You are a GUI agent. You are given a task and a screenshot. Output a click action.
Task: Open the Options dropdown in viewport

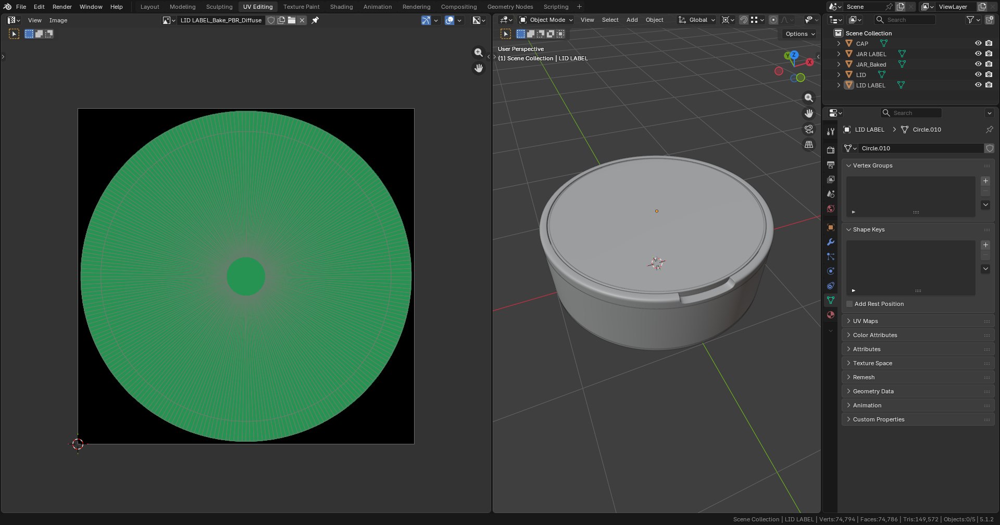800,34
